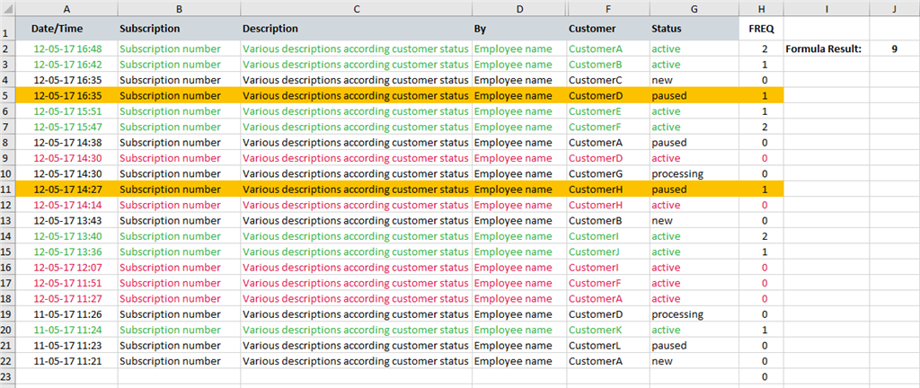This screenshot has height=388, width=920.
Task: Click the Customer header cell
Action: [x=608, y=29]
